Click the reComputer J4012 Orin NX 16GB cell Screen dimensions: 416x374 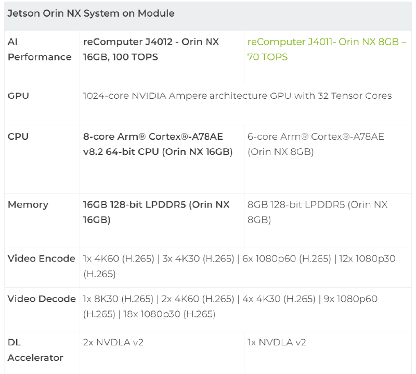click(151, 49)
